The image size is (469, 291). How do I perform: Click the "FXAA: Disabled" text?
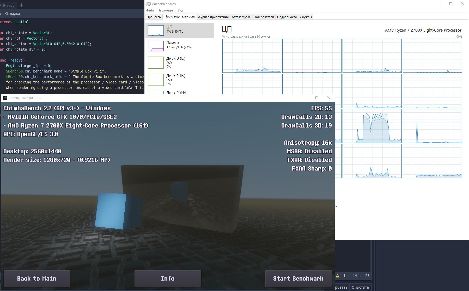(x=309, y=160)
